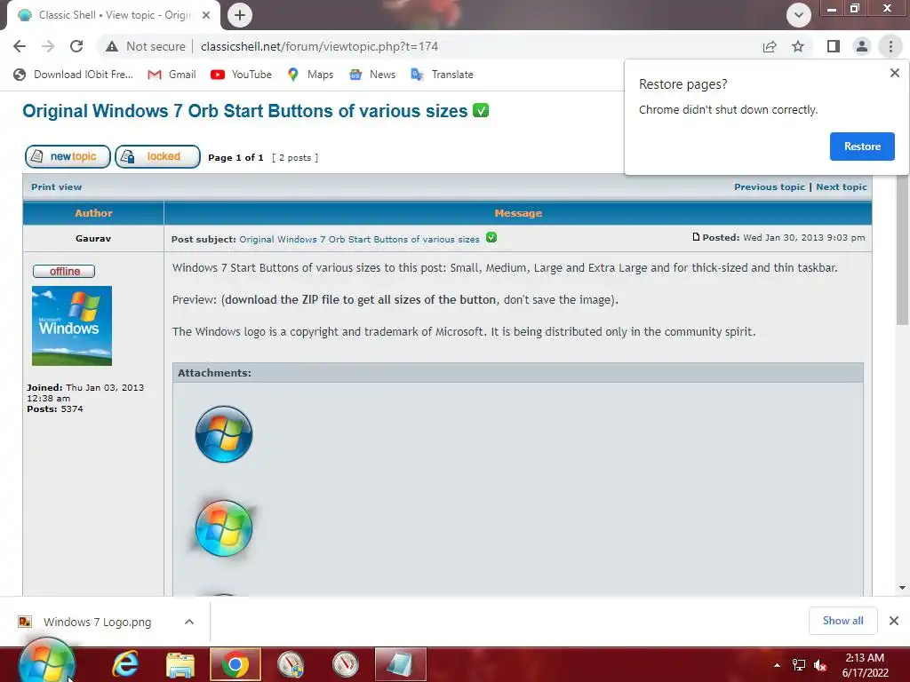The width and height of the screenshot is (910, 682).
Task: Open Gmail bookmark
Action: tap(172, 75)
